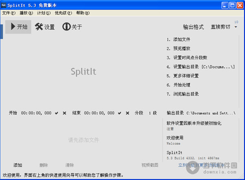Click the 结束 time label
245x180 pixels.
click(x=76, y=113)
